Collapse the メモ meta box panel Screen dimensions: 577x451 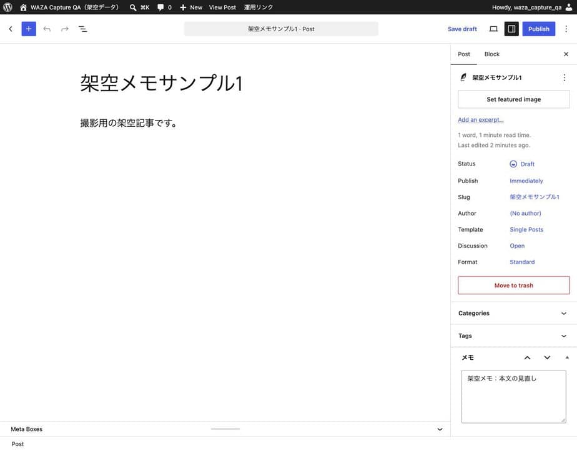pos(567,357)
